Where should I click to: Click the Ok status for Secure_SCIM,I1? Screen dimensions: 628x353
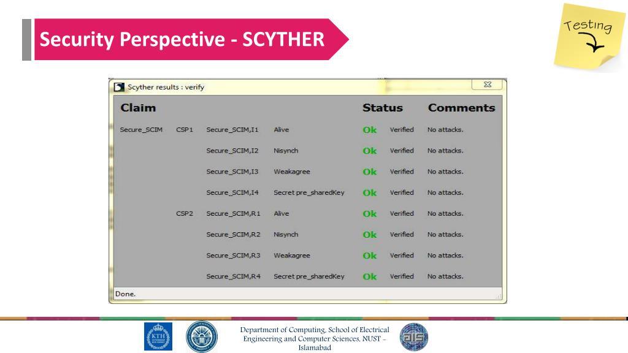click(x=370, y=130)
